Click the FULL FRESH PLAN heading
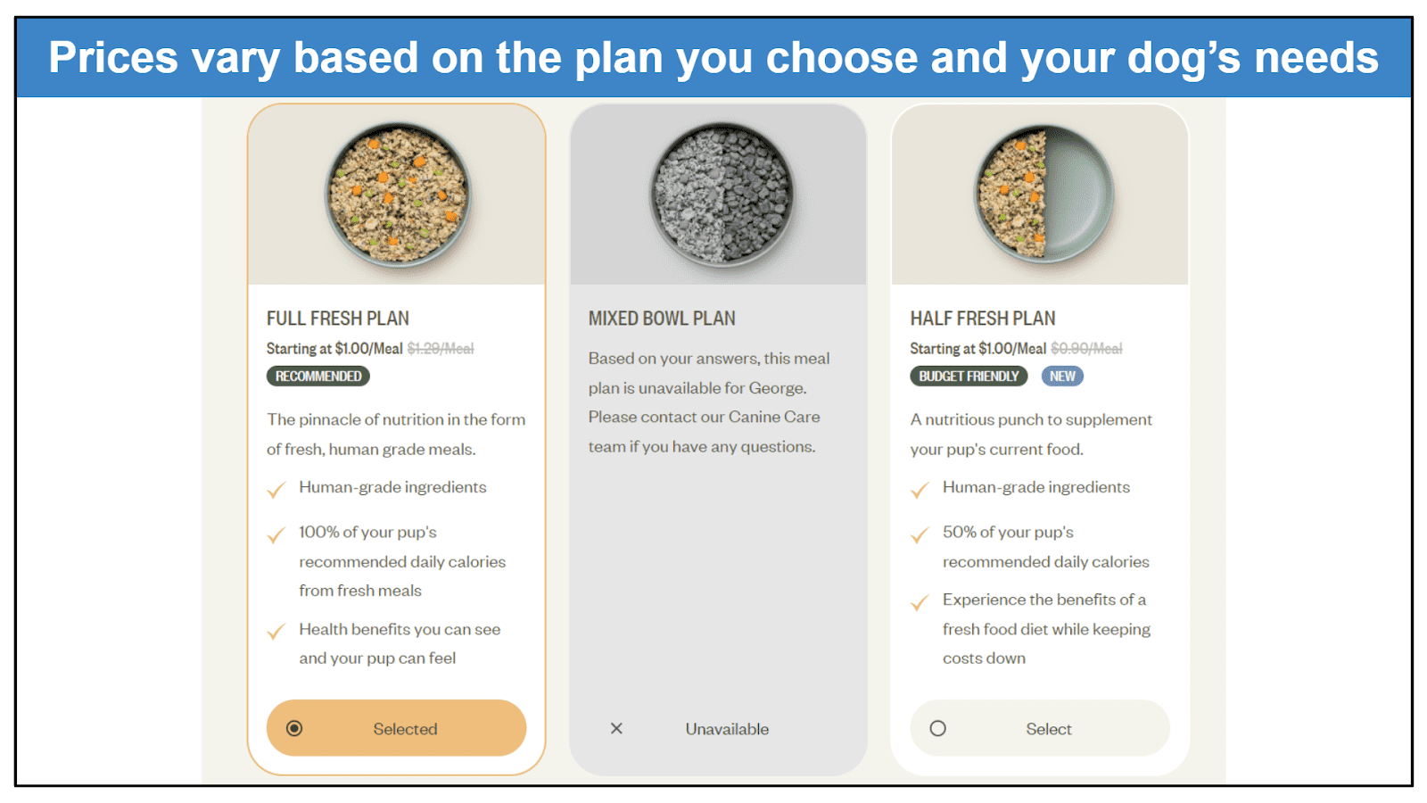The image size is (1427, 803). [x=338, y=319]
